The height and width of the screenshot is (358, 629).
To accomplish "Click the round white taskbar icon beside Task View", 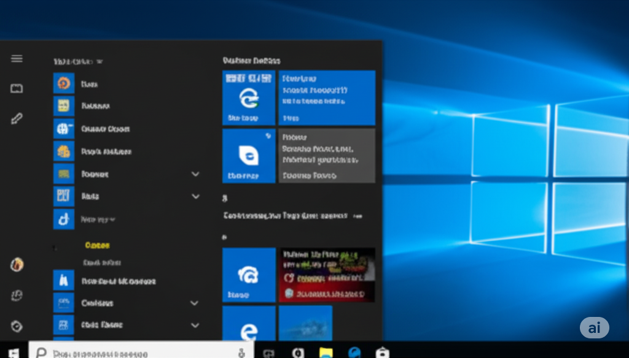I will tap(298, 353).
